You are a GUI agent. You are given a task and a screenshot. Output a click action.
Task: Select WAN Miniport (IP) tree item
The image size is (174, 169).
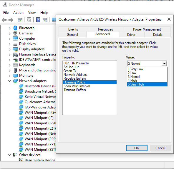[x=39, y=118]
